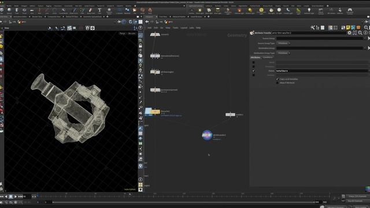
Task: Switch to the Conditions parameter tab
Action: coord(268,57)
